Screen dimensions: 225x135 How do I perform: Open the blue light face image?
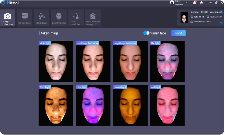tap(93, 105)
